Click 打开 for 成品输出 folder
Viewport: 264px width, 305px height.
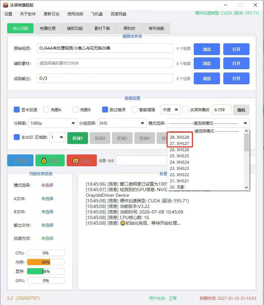[x=236, y=78]
